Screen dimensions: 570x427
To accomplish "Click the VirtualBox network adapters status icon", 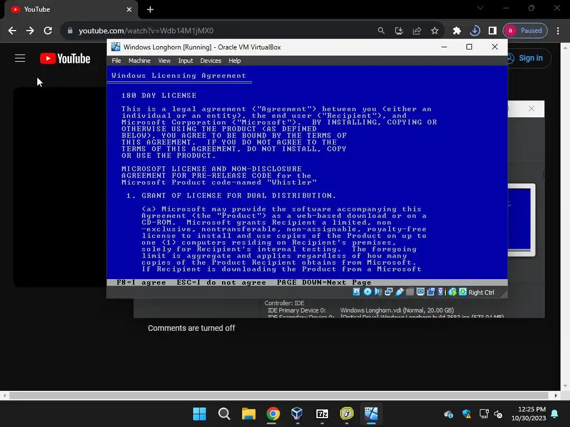I will pos(389,292).
